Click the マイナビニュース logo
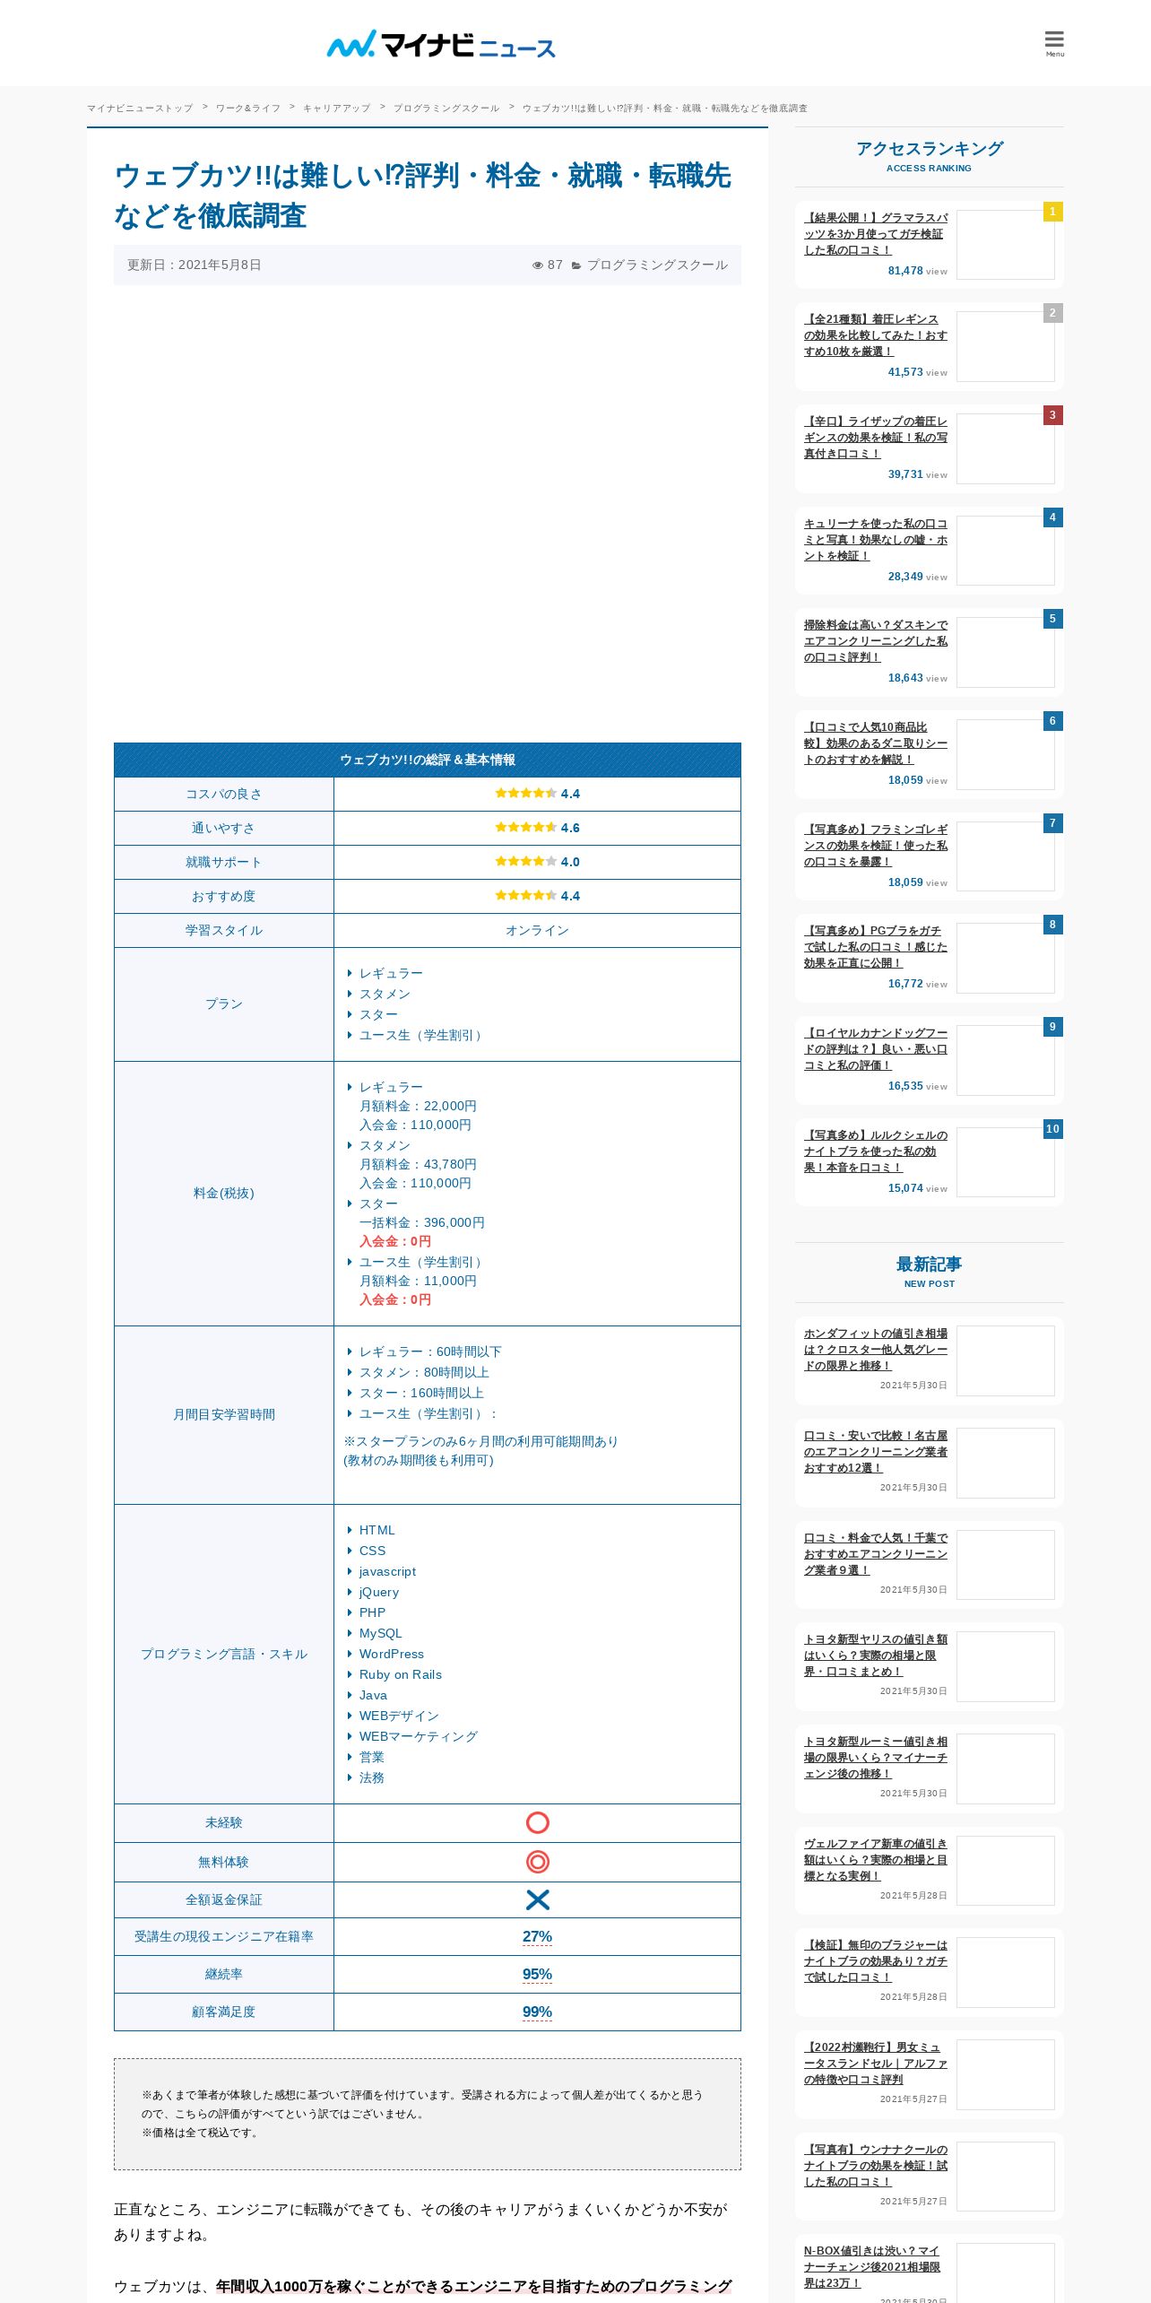 pos(441,44)
